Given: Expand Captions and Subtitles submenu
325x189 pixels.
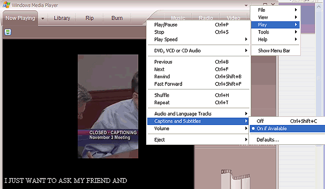Looking at the screenshot, I should pos(198,121).
